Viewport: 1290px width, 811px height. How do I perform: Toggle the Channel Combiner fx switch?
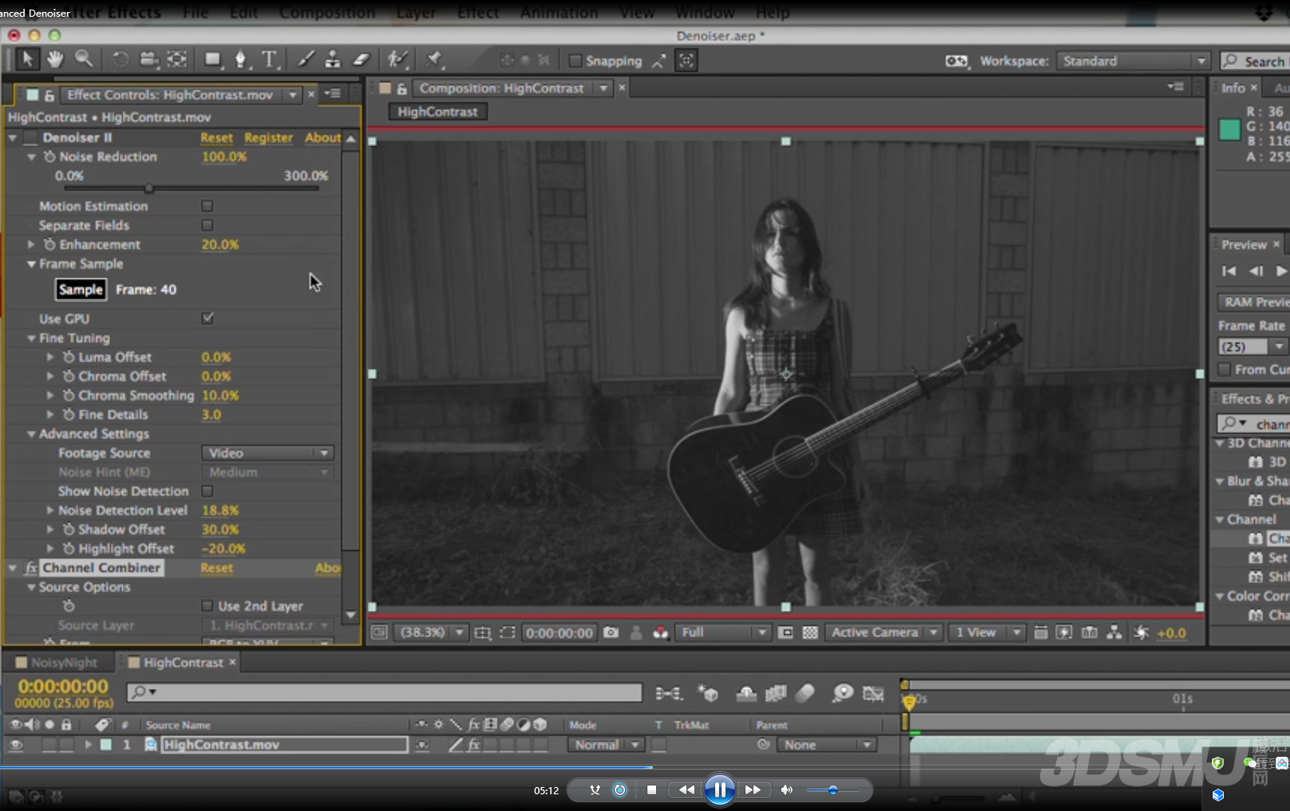pos(31,568)
